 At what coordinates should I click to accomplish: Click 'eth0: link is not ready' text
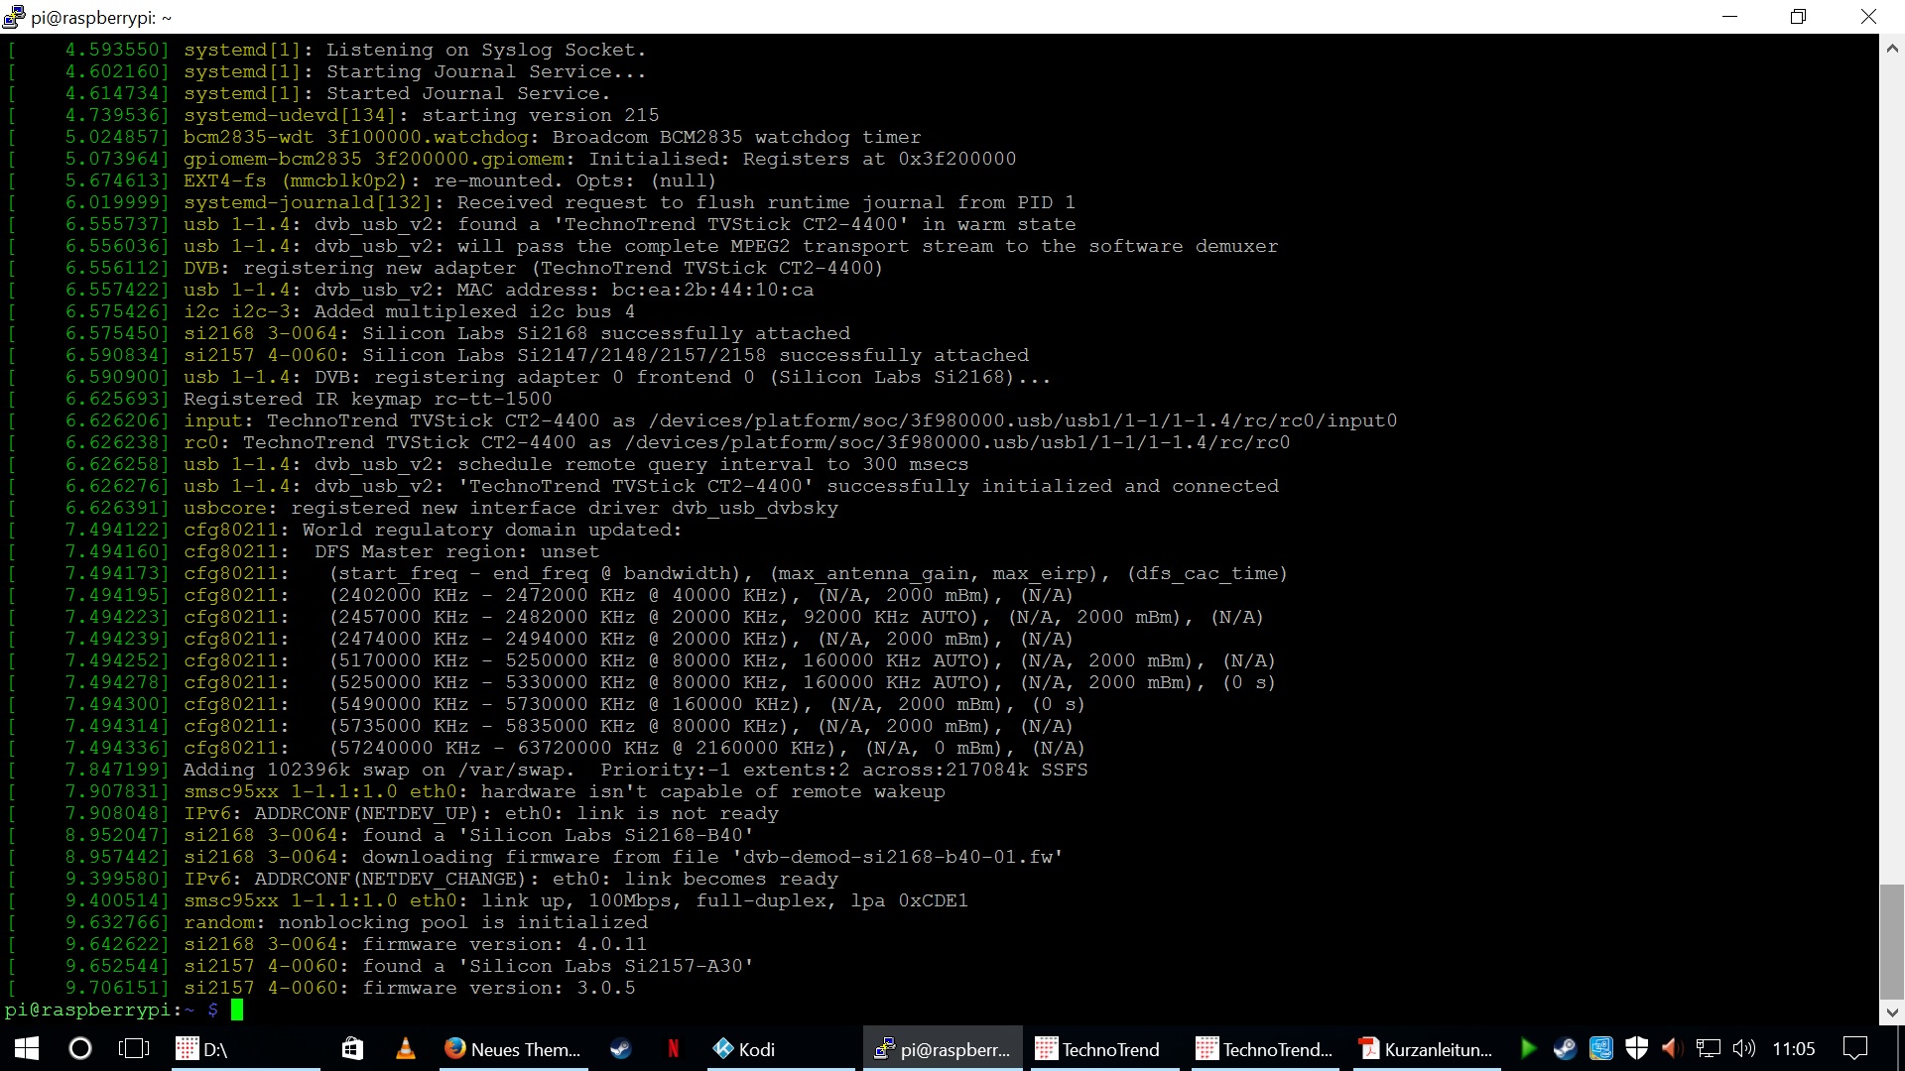point(642,813)
